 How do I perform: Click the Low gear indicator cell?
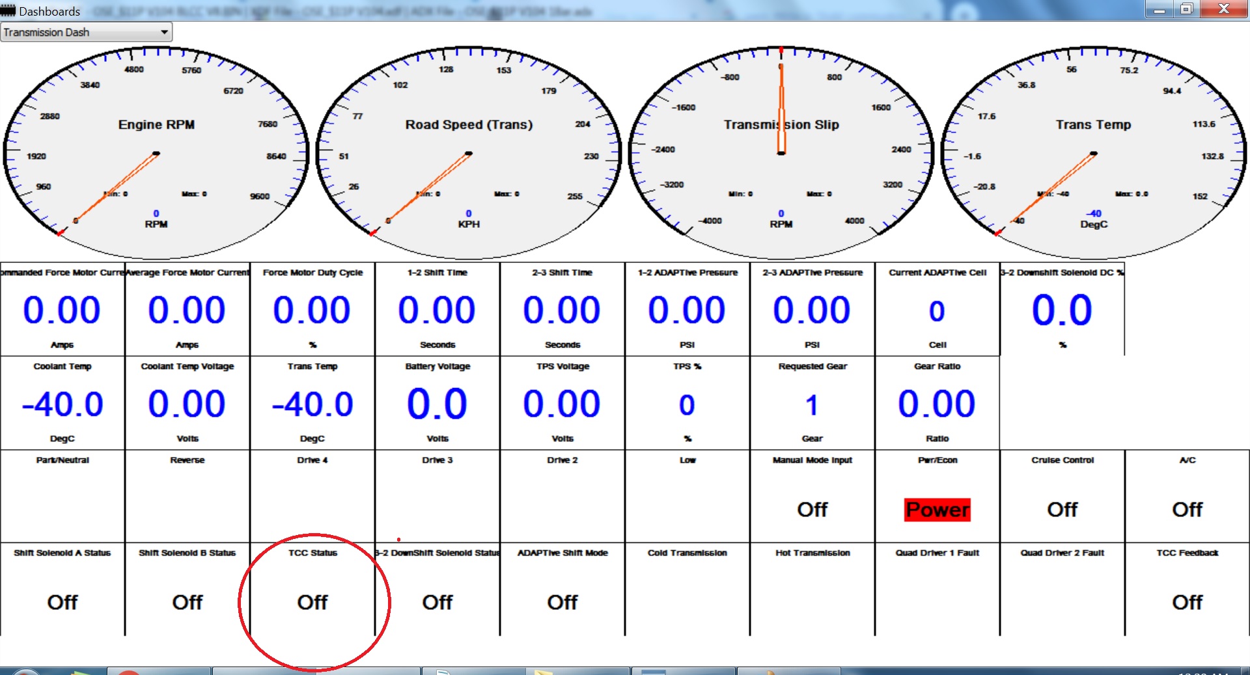click(x=687, y=496)
